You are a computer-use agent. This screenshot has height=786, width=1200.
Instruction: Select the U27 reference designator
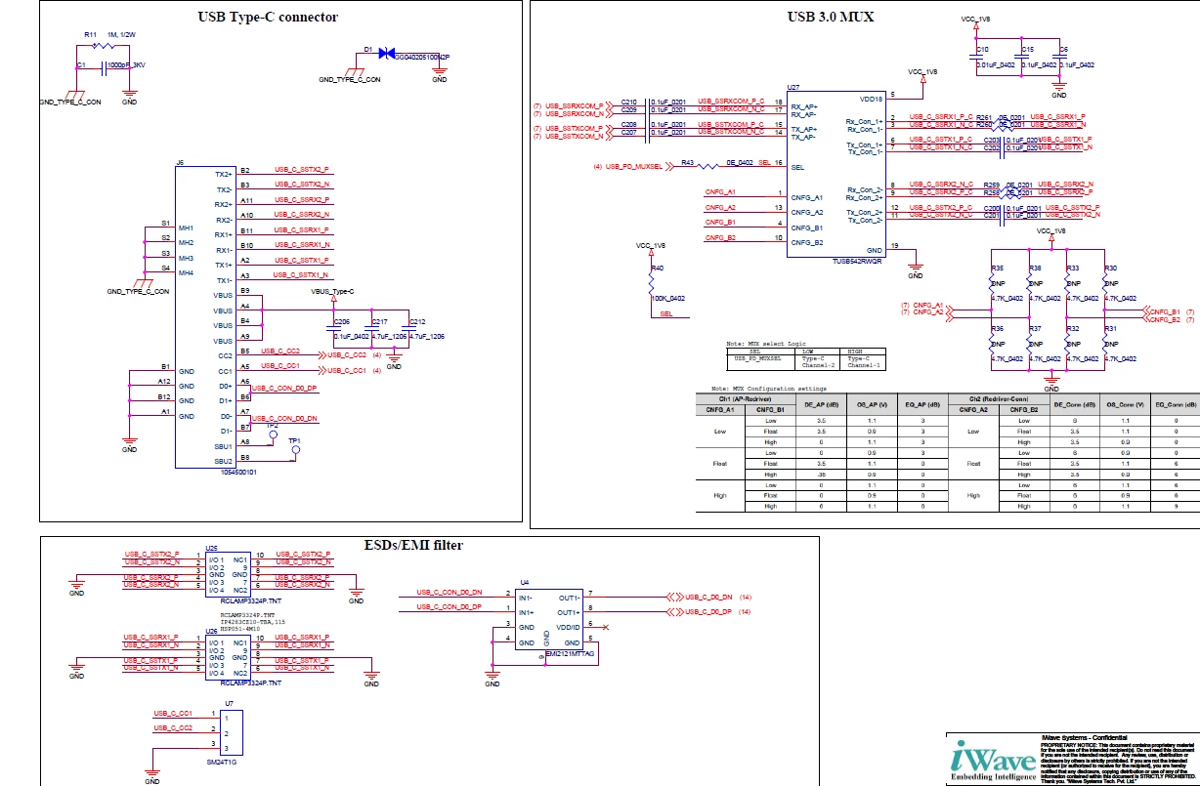[x=793, y=87]
